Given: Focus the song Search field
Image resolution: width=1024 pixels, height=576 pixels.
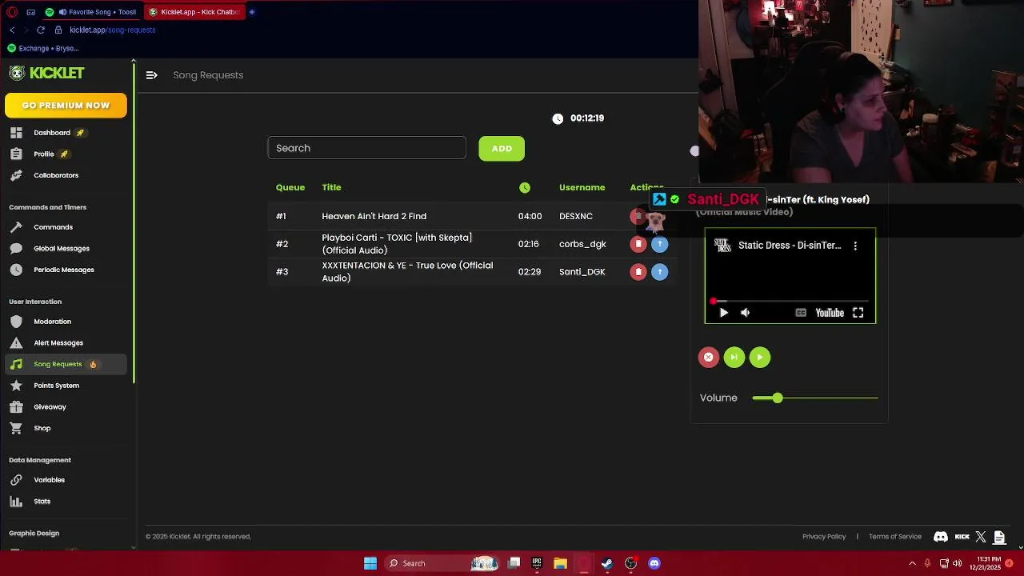Looking at the screenshot, I should click(366, 148).
